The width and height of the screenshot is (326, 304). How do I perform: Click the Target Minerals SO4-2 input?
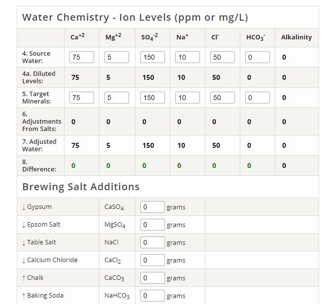(153, 98)
